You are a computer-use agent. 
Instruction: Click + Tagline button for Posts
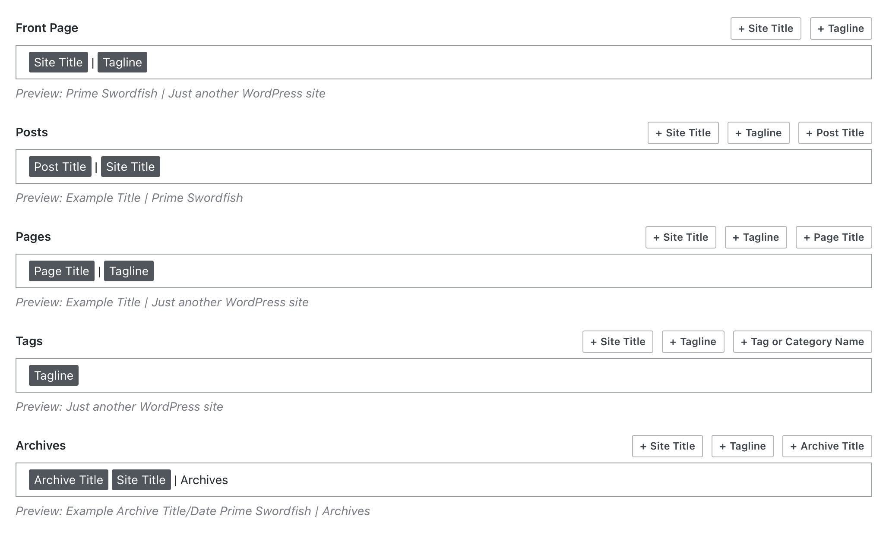pos(758,133)
